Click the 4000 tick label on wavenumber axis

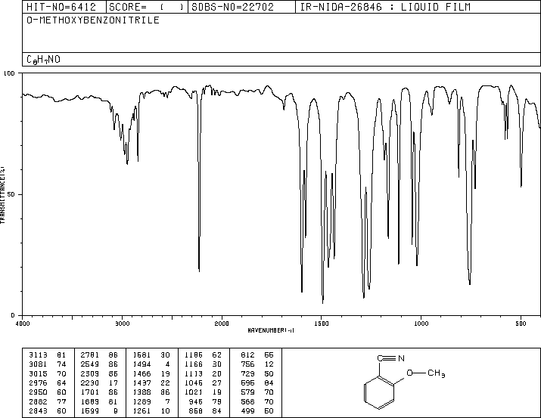point(23,324)
